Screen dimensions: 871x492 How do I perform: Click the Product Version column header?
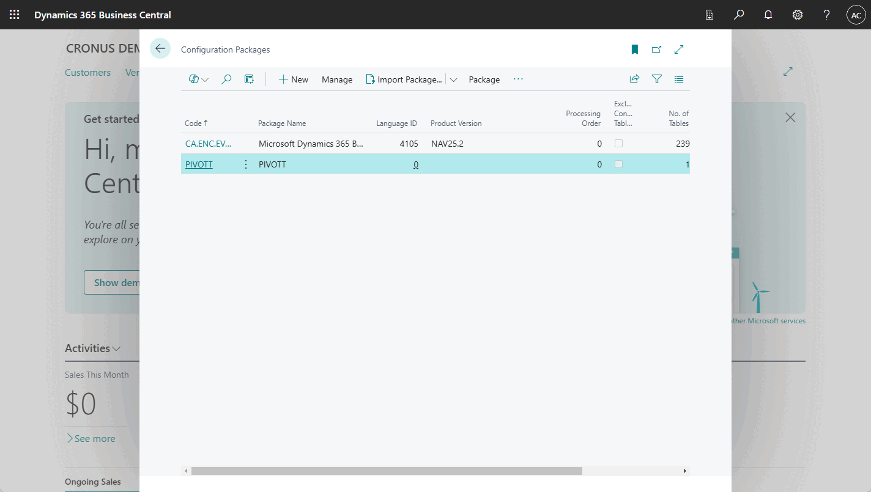(x=456, y=123)
